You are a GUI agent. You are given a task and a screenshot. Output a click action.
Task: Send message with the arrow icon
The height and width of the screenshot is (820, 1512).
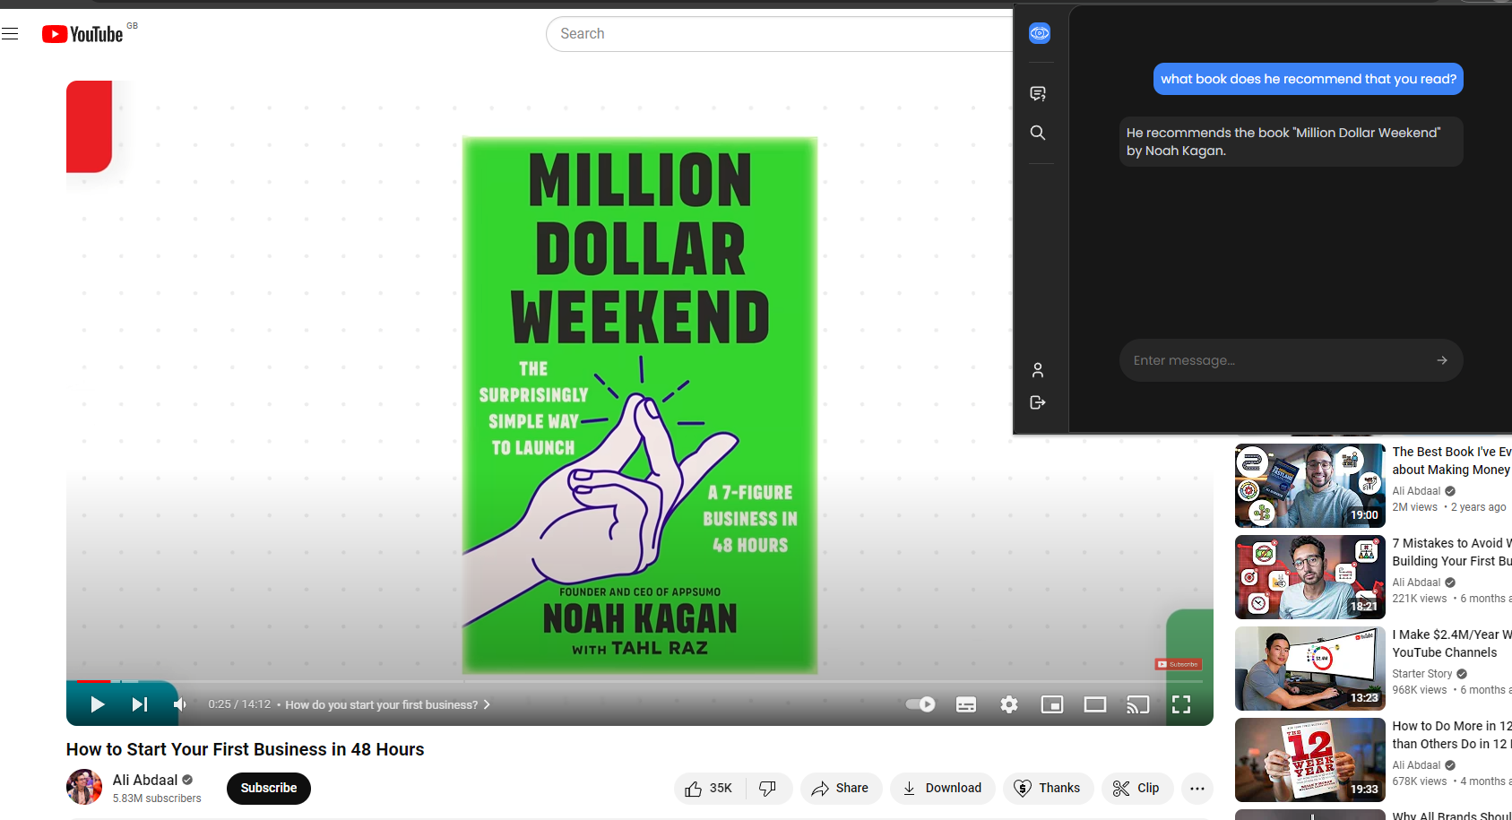pyautogui.click(x=1442, y=360)
